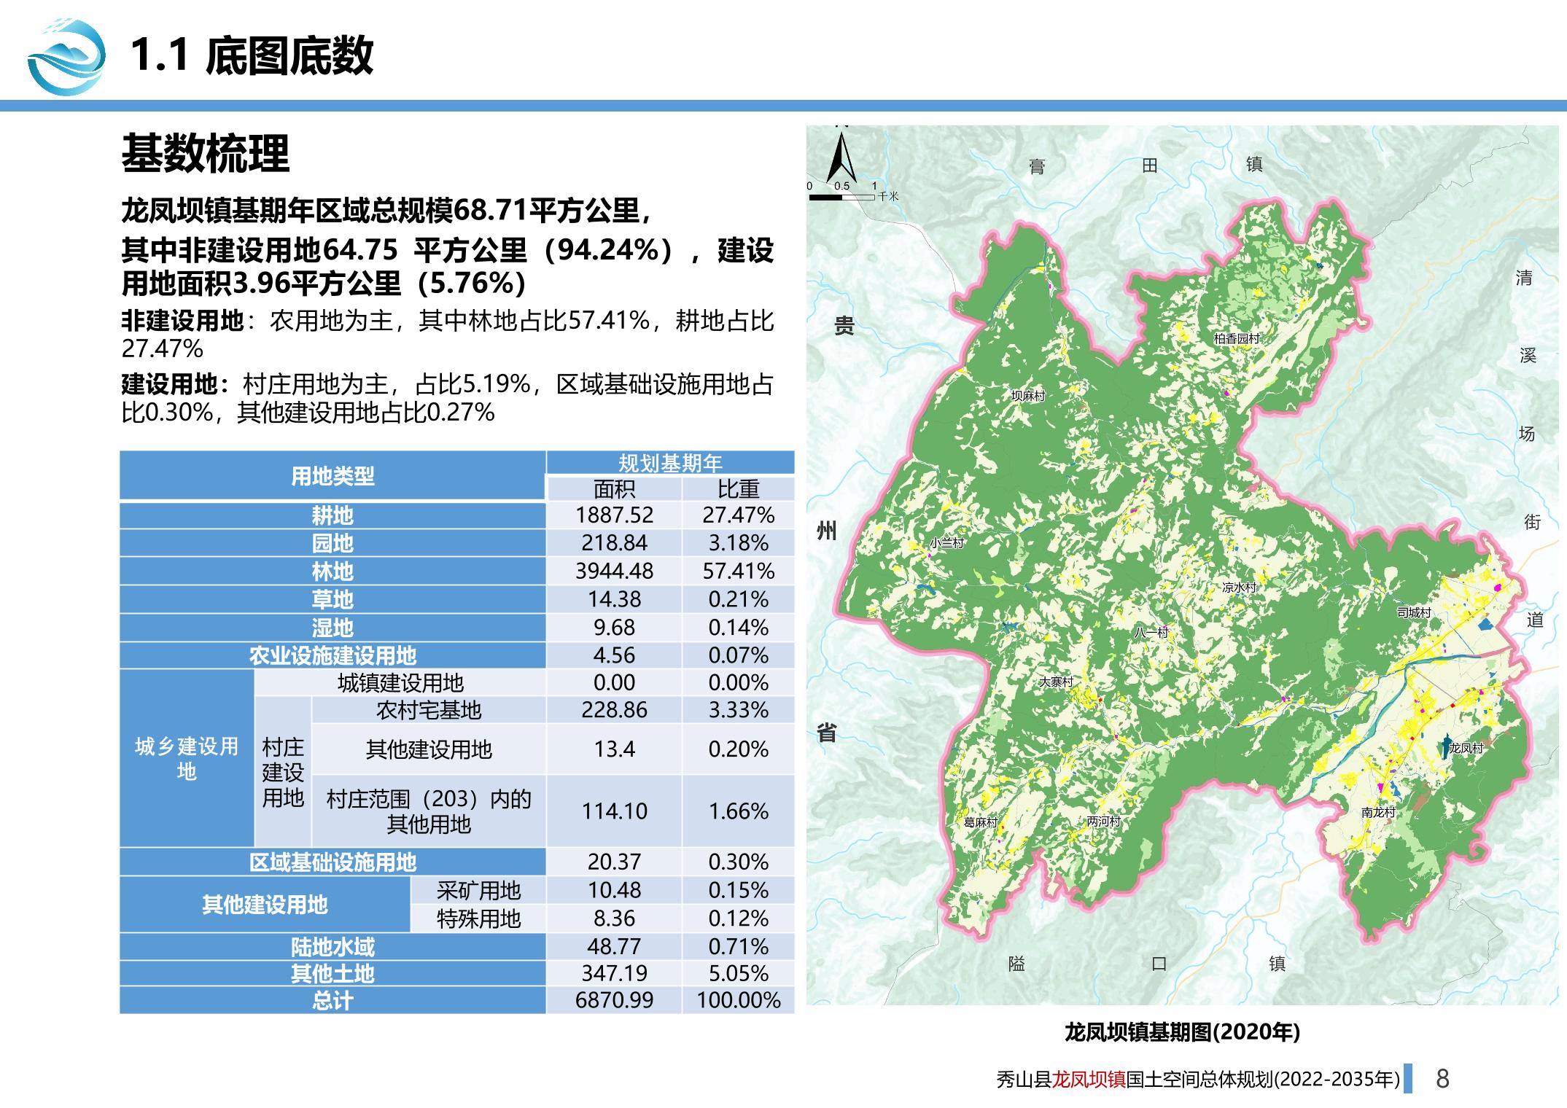This screenshot has height=1108, width=1567.
Task: Click the 用地类型 table header cell
Action: coord(333,476)
